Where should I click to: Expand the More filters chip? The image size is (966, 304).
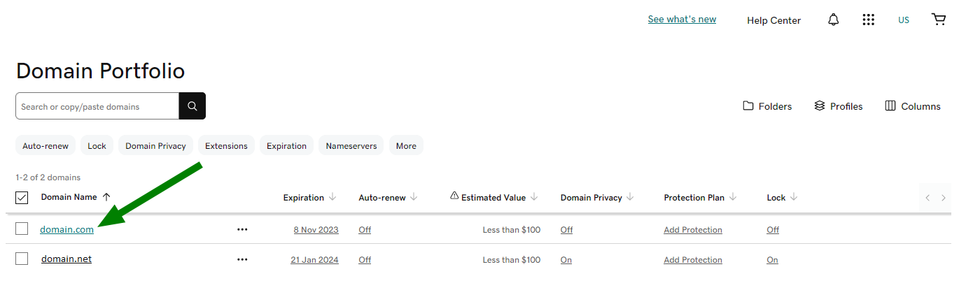click(x=406, y=146)
